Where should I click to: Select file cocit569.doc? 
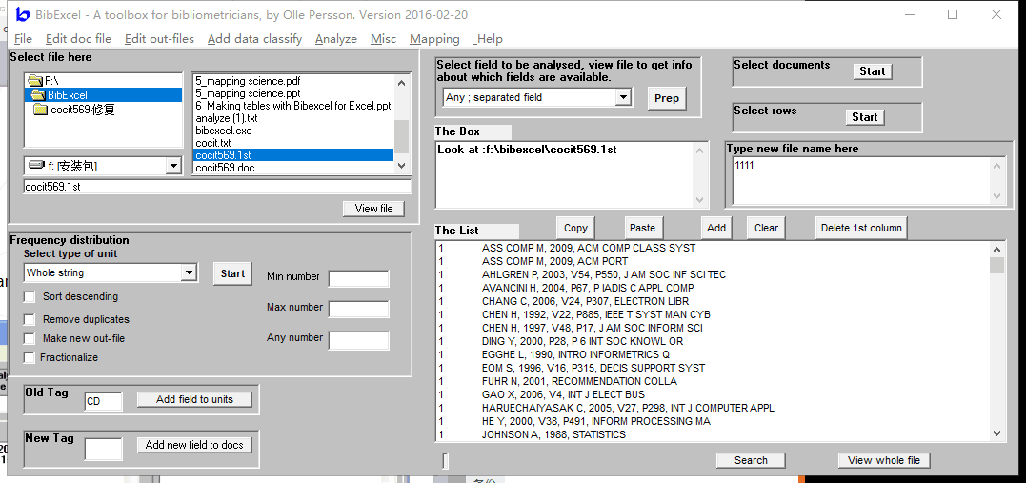point(225,168)
